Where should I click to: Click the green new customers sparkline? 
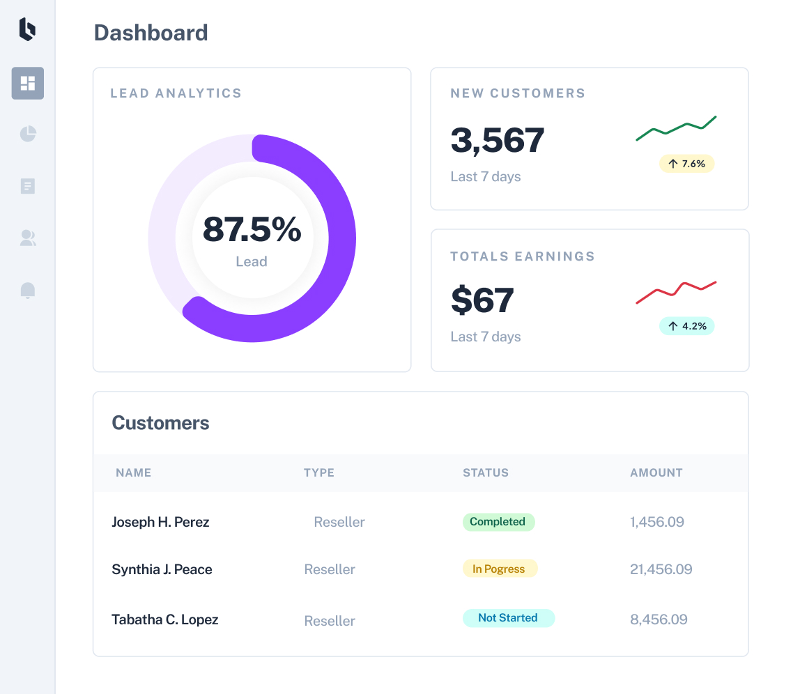[x=676, y=128]
